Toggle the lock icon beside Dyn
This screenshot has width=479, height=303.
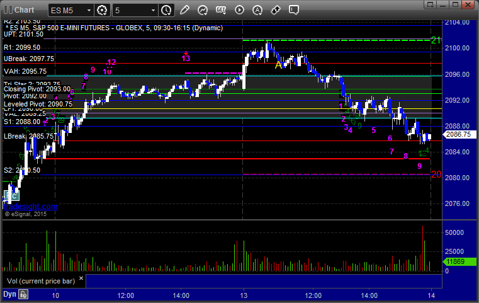click(x=23, y=294)
